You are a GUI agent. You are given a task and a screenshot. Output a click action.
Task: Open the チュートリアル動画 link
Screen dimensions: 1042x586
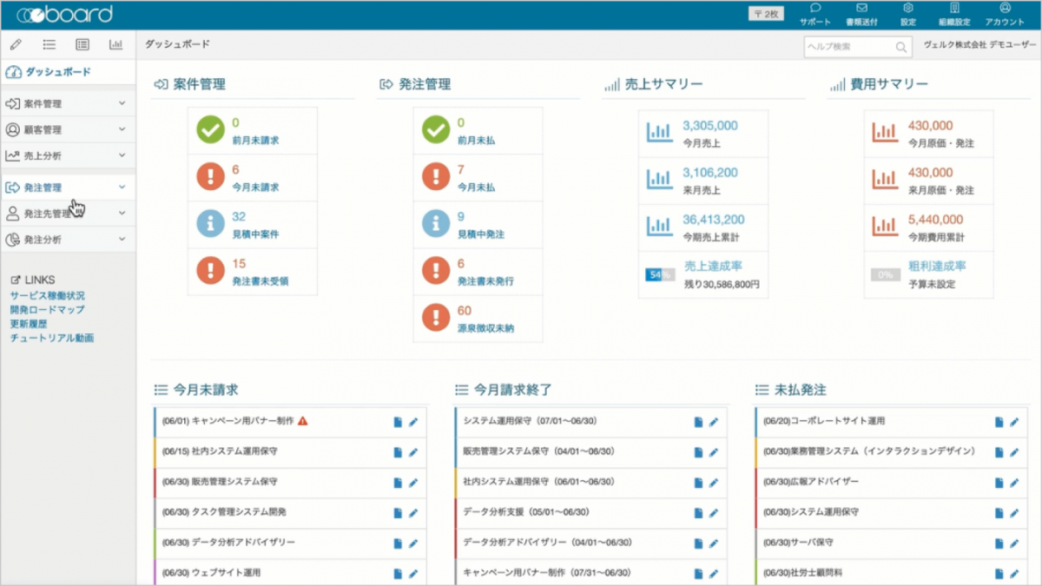click(x=51, y=338)
